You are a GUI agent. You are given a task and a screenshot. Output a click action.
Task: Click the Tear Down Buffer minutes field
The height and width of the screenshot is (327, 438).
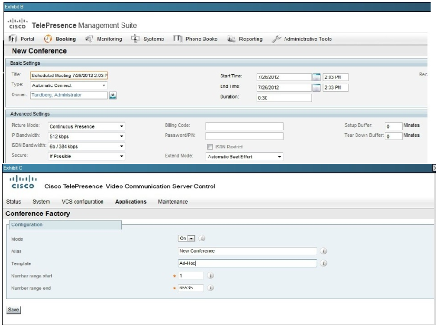(393, 136)
